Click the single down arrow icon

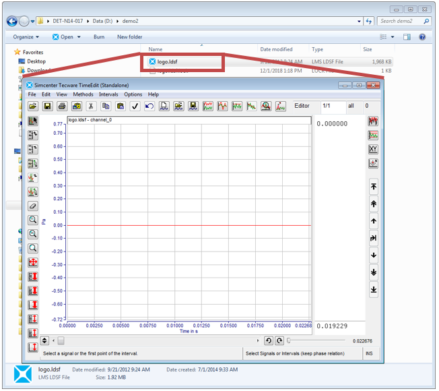pyautogui.click(x=374, y=255)
